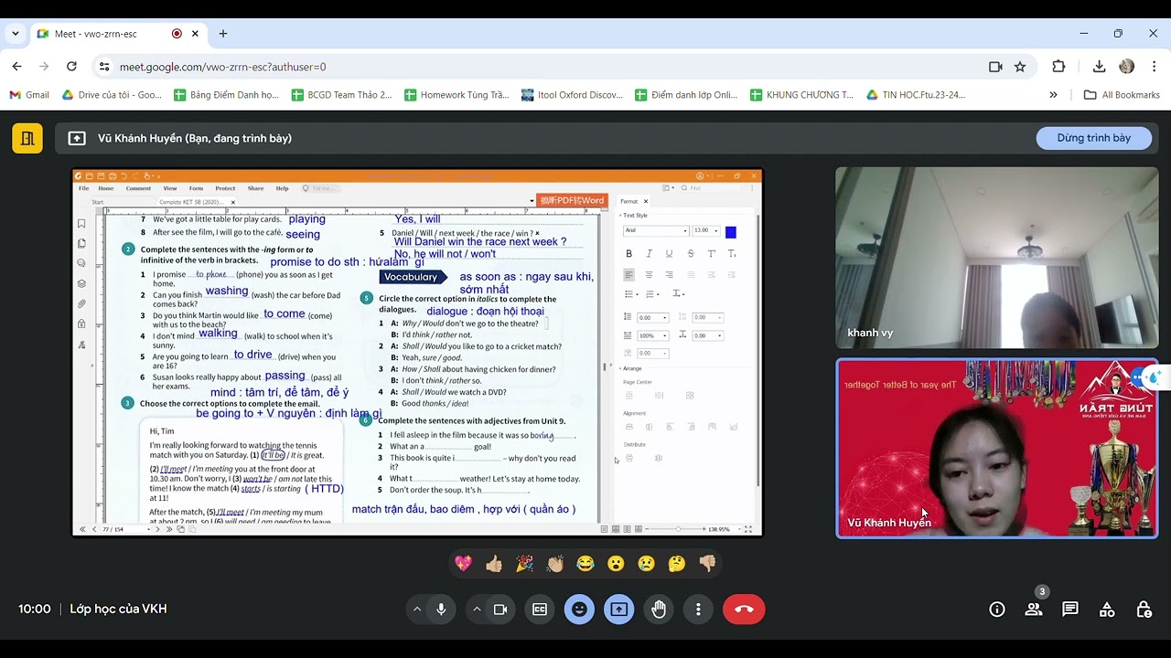Mute the microphone in Meet

(441, 610)
